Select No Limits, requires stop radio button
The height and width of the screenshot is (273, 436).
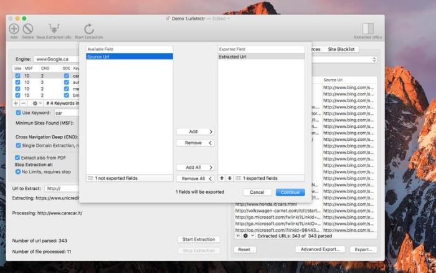18,171
